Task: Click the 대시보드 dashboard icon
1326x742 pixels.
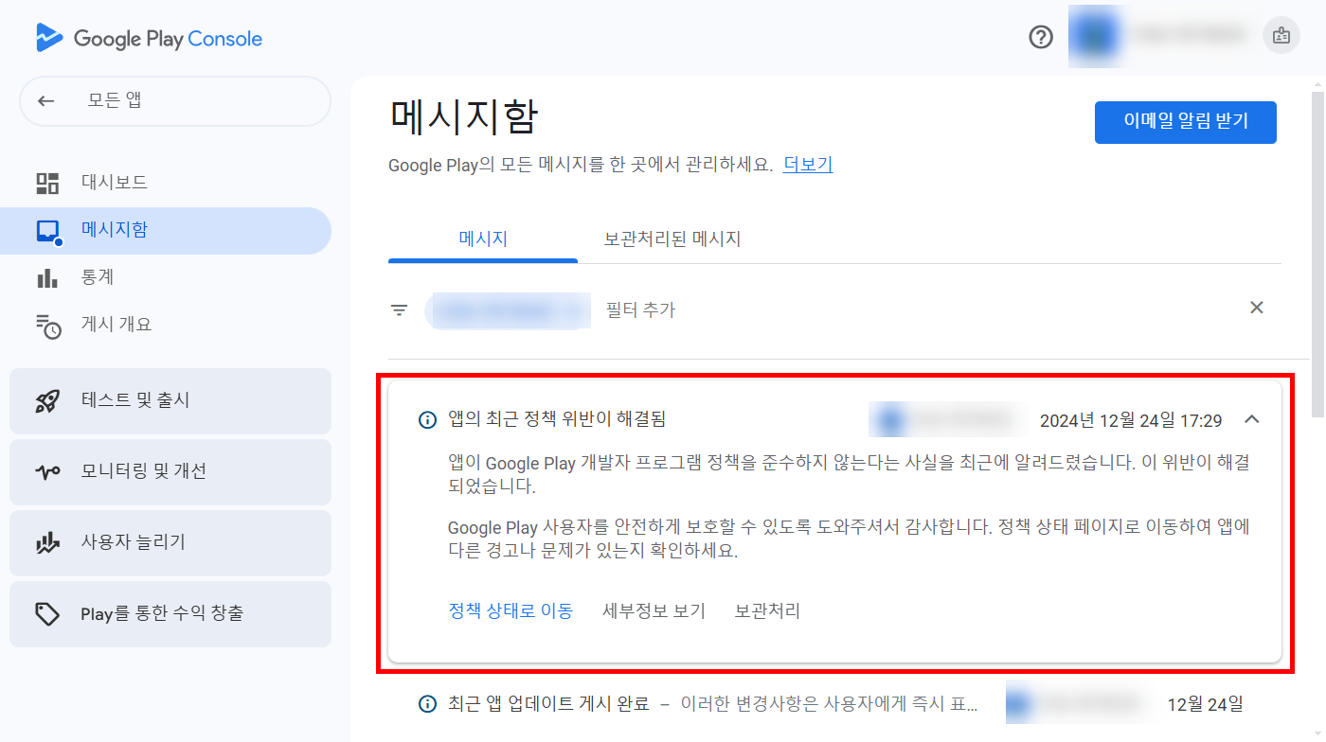Action: [x=47, y=183]
